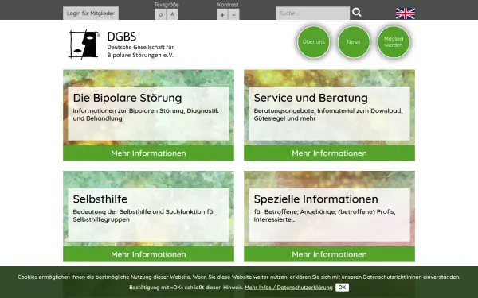This screenshot has height=298, width=478.
Task: Click Mehr Informationen under Die Bipolare Störung
Action: point(148,153)
